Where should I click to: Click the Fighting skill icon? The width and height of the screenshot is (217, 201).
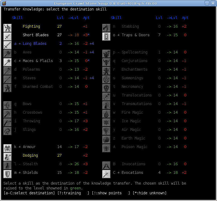(8, 28)
